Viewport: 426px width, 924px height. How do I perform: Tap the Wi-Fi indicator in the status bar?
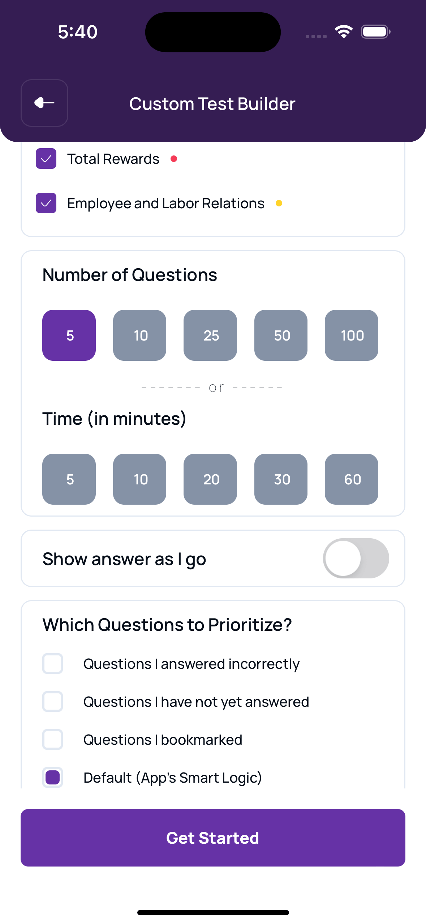[343, 31]
